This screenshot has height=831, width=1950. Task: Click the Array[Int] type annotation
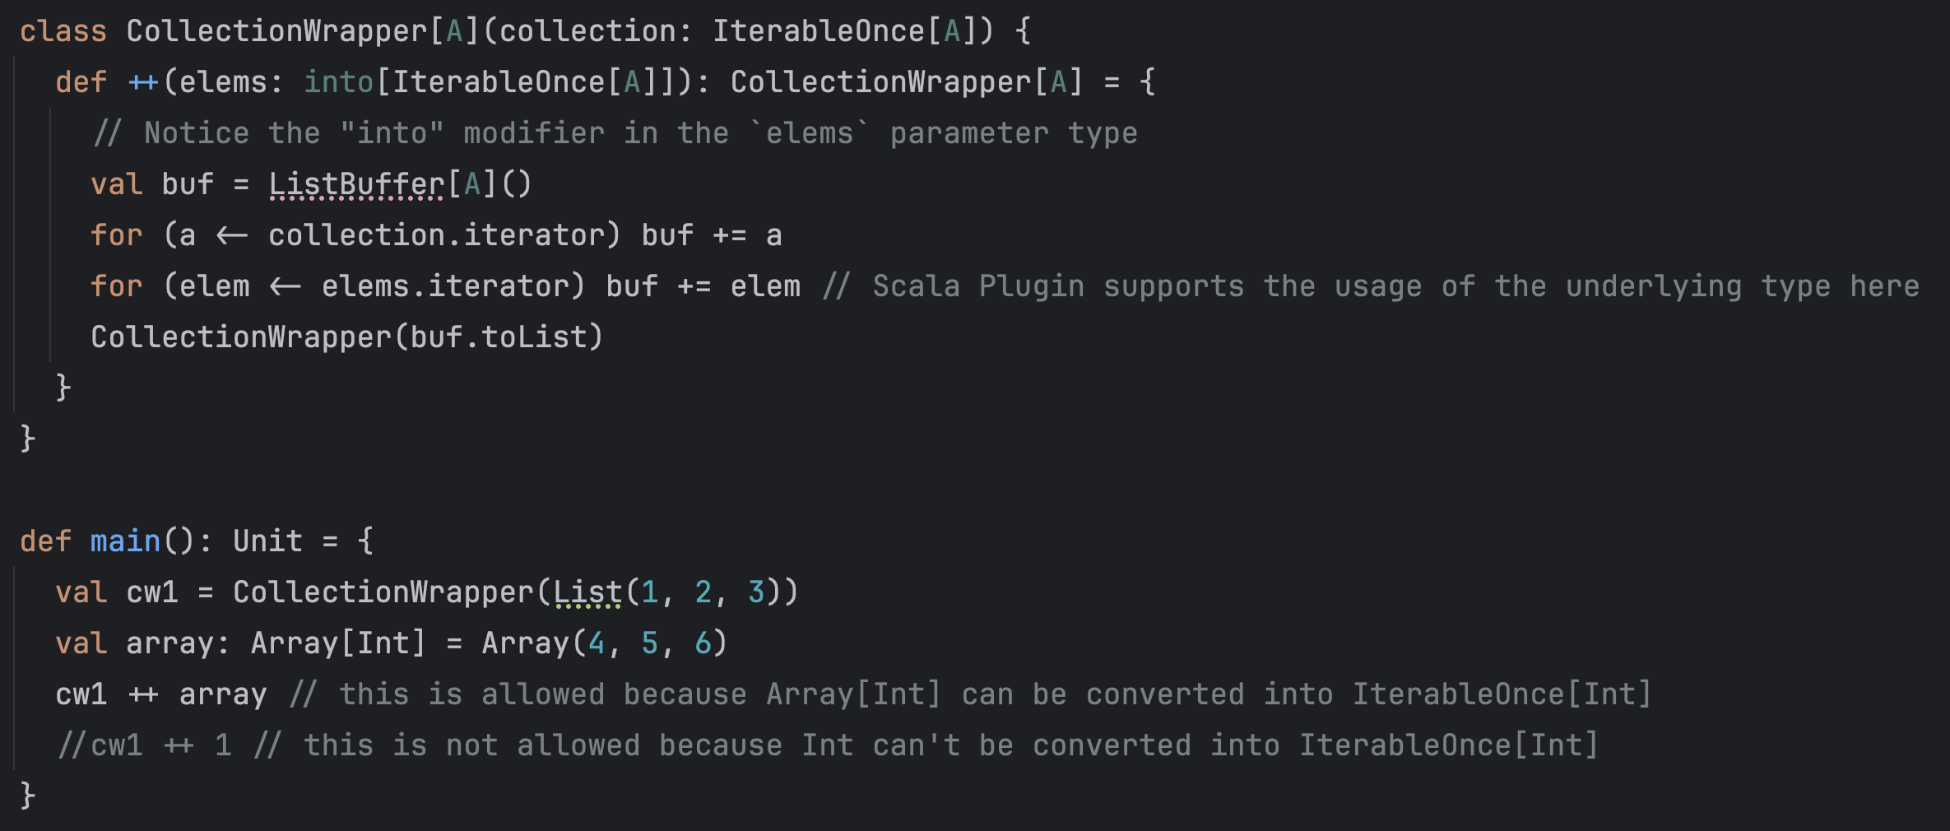click(x=338, y=643)
